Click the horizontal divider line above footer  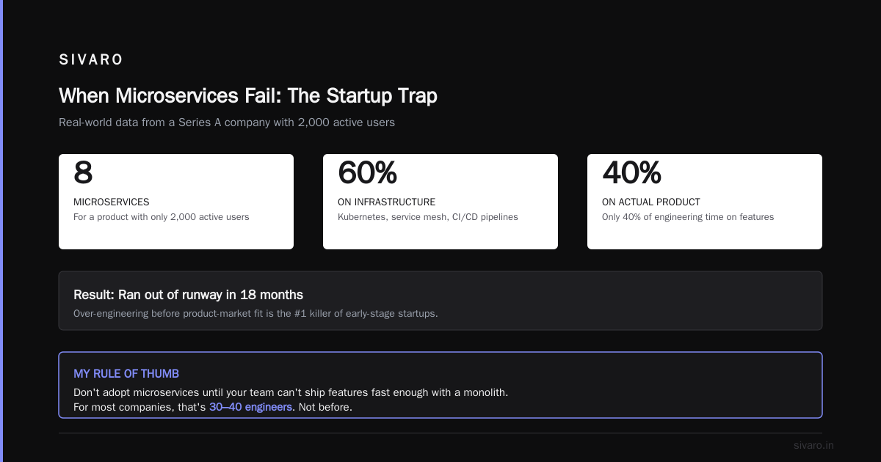click(440, 433)
